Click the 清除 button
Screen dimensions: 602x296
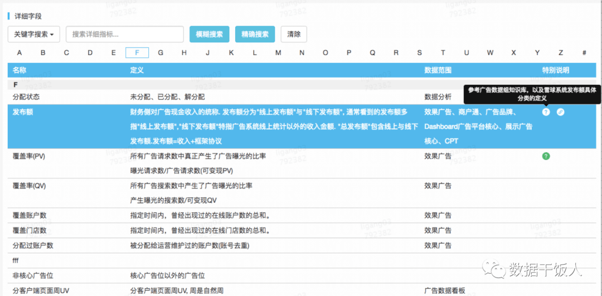(x=293, y=34)
